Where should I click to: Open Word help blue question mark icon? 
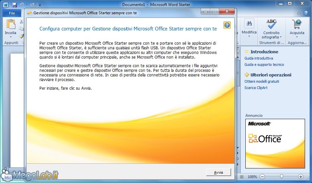coord(306,13)
